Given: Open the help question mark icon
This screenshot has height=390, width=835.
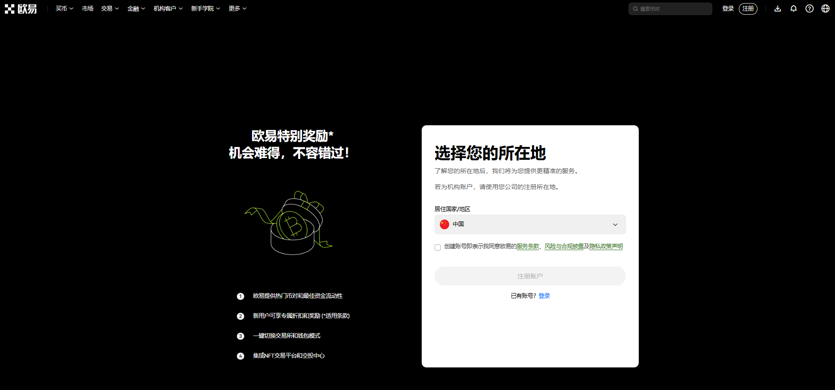Looking at the screenshot, I should (809, 9).
